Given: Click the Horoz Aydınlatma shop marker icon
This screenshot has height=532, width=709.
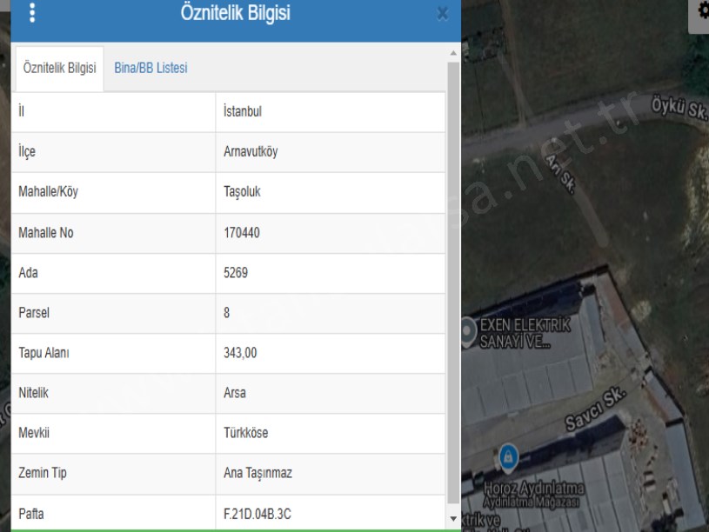Looking at the screenshot, I should (x=508, y=455).
